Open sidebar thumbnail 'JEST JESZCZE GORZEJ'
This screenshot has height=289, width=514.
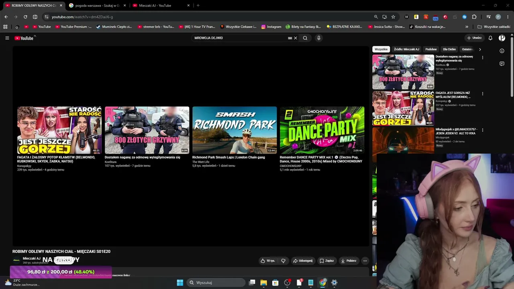pos(403,108)
